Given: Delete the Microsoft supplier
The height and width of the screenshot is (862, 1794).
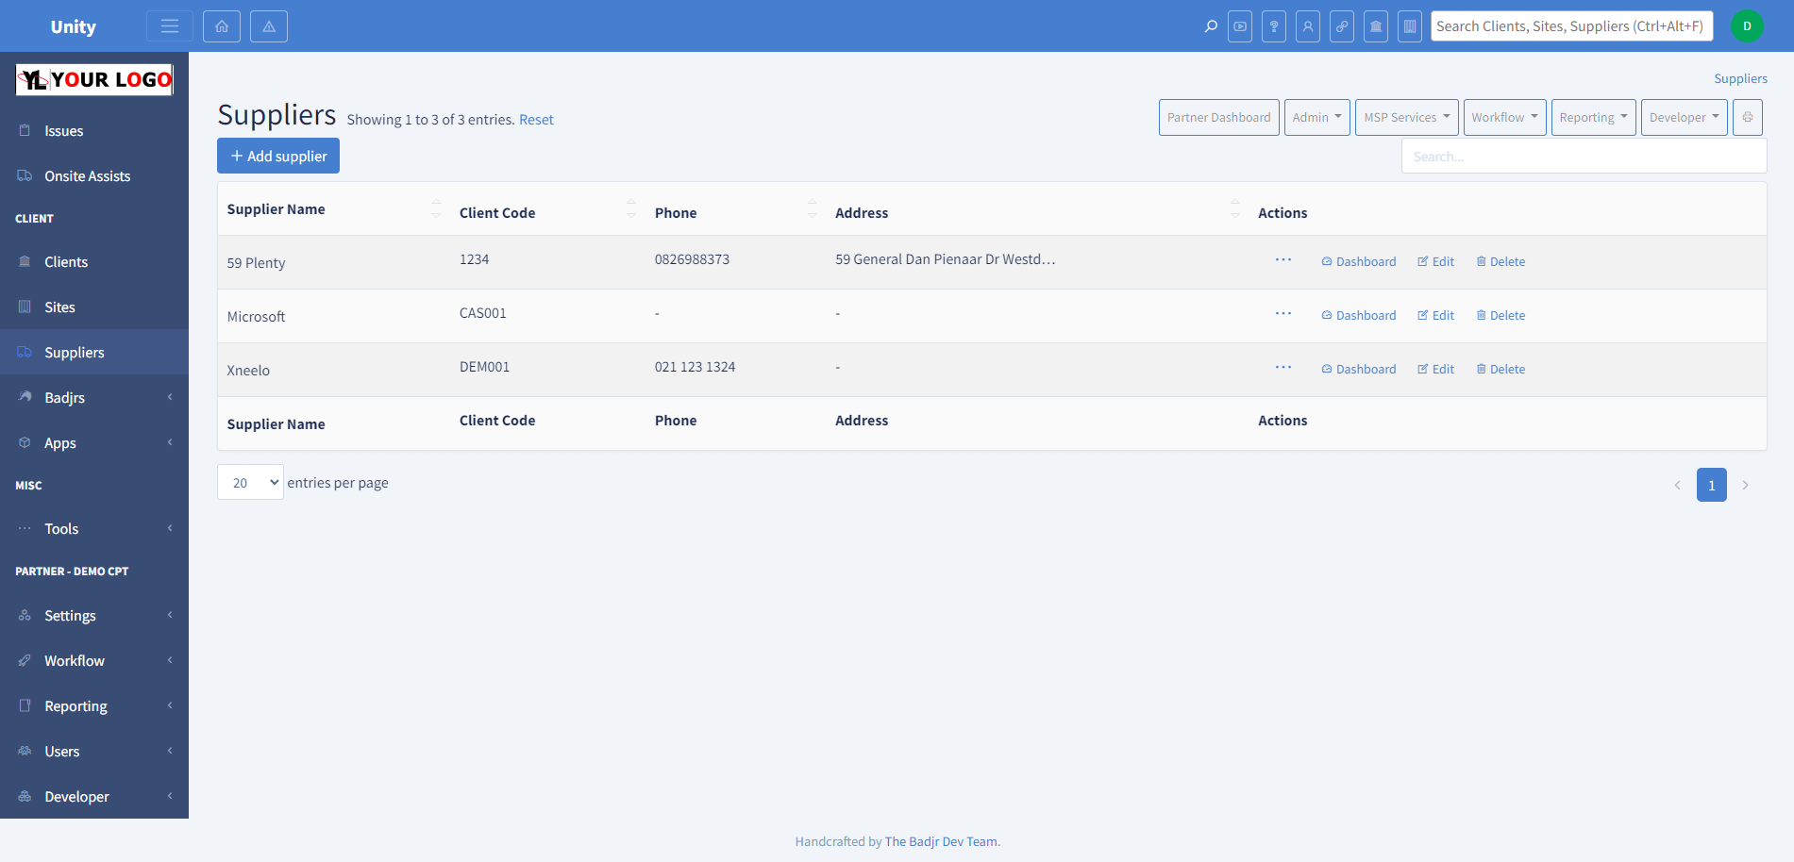Looking at the screenshot, I should click(x=1501, y=316).
